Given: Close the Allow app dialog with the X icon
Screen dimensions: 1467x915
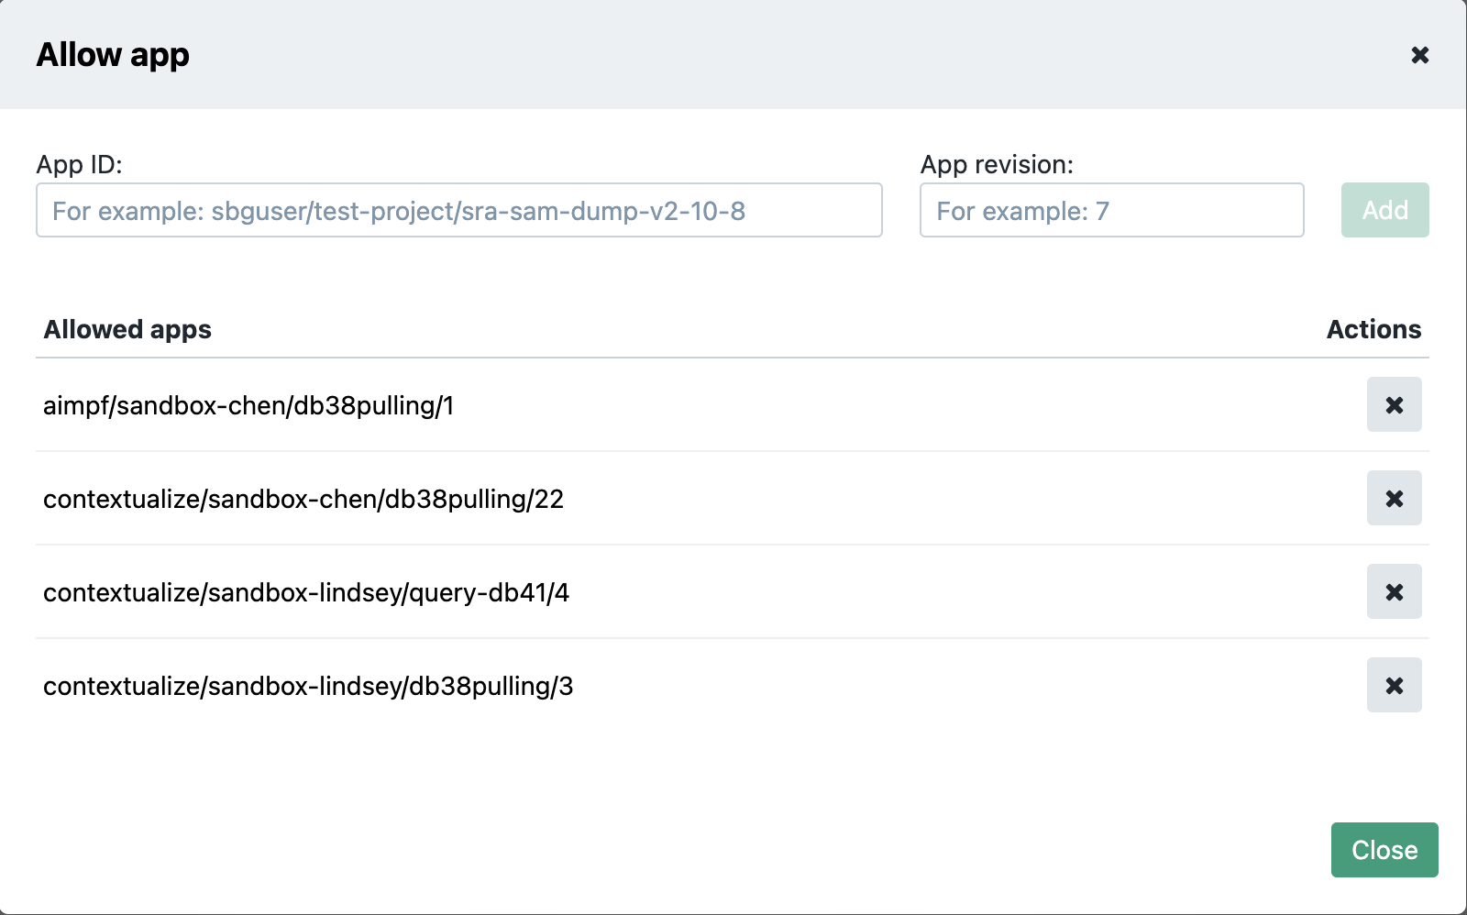Looking at the screenshot, I should pos(1419,55).
